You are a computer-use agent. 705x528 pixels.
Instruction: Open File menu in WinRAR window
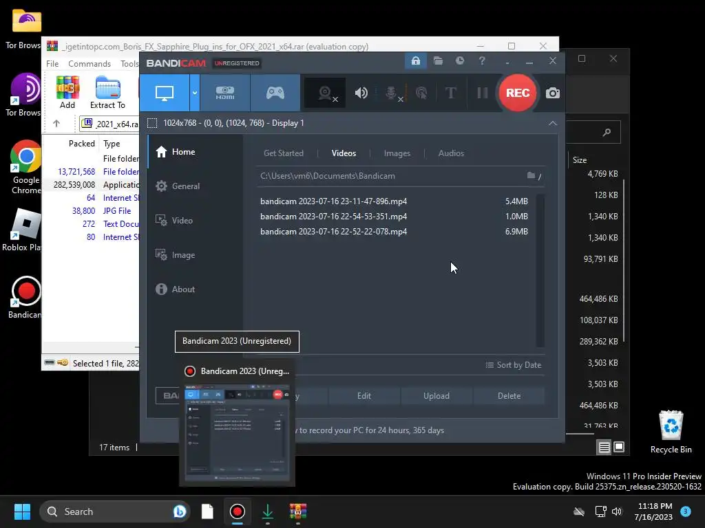(52, 64)
